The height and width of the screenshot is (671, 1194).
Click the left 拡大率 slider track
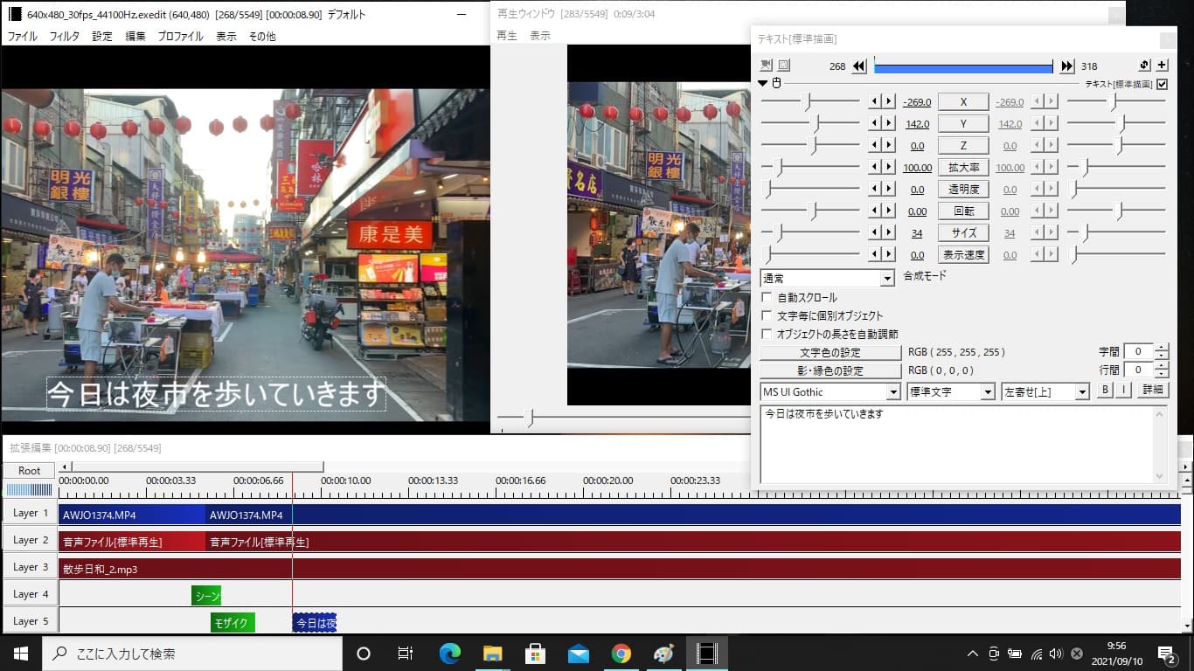pyautogui.click(x=822, y=167)
